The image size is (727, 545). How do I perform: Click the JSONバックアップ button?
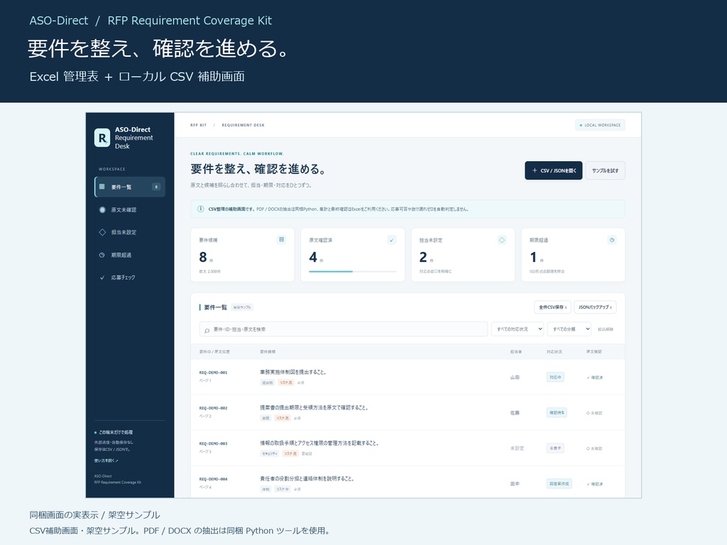[x=595, y=307]
